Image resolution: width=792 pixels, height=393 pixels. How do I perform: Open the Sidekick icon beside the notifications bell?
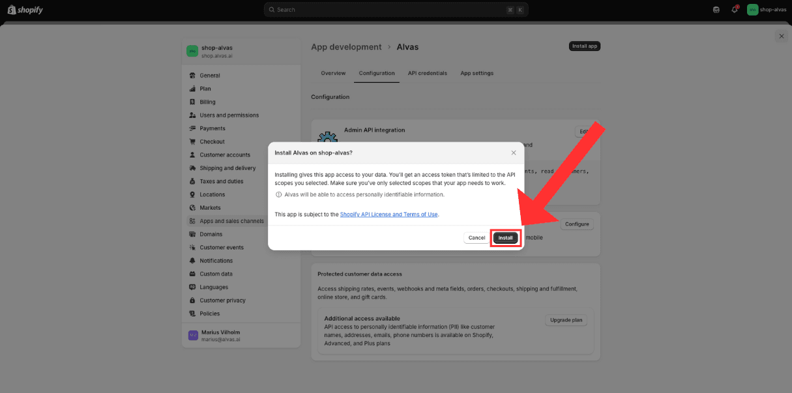[x=716, y=10]
